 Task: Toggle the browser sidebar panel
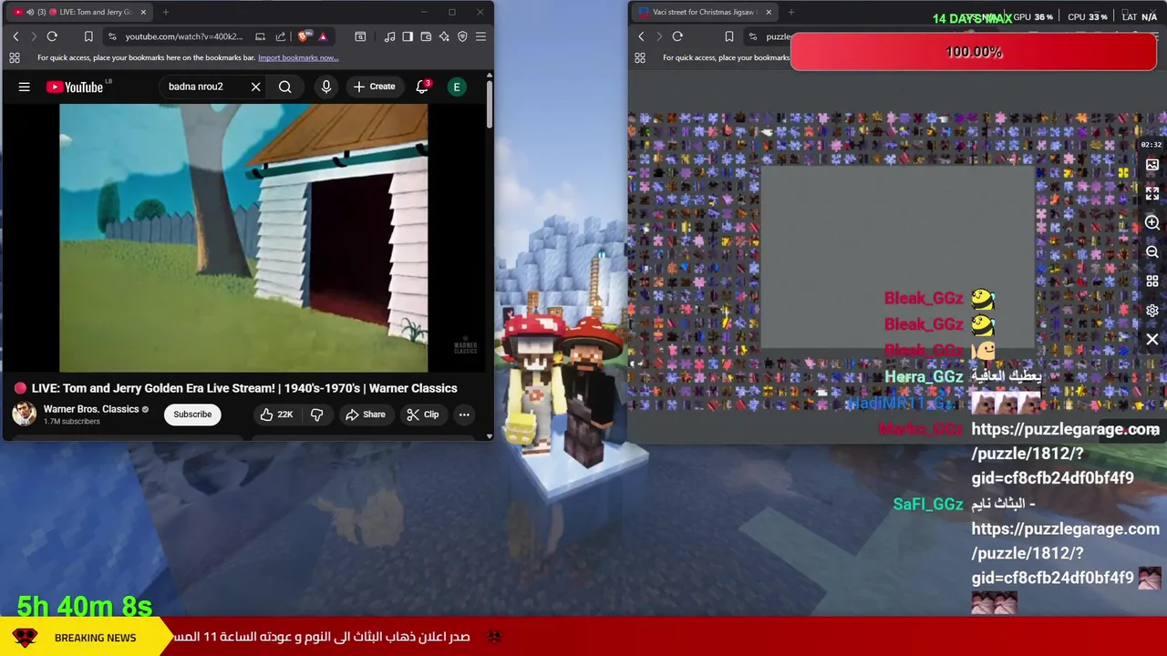click(408, 36)
